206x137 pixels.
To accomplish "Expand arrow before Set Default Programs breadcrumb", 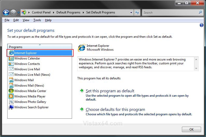I will (83, 13).
